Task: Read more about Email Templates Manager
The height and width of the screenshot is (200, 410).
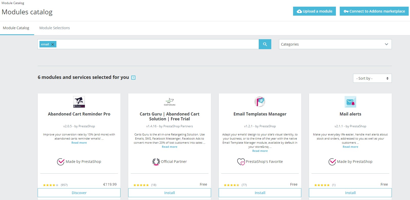Action: (260, 151)
